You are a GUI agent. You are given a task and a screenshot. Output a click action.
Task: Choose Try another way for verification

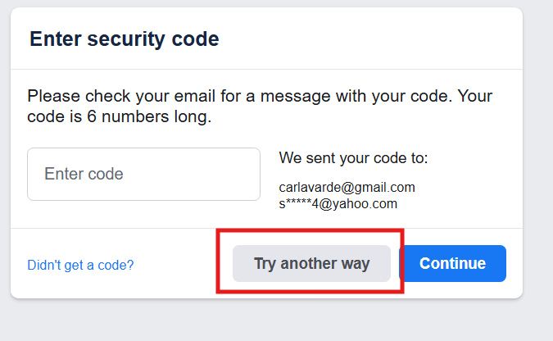tap(311, 263)
